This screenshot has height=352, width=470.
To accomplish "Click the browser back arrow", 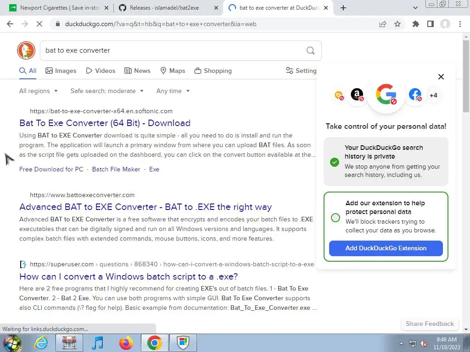I will 10,24.
